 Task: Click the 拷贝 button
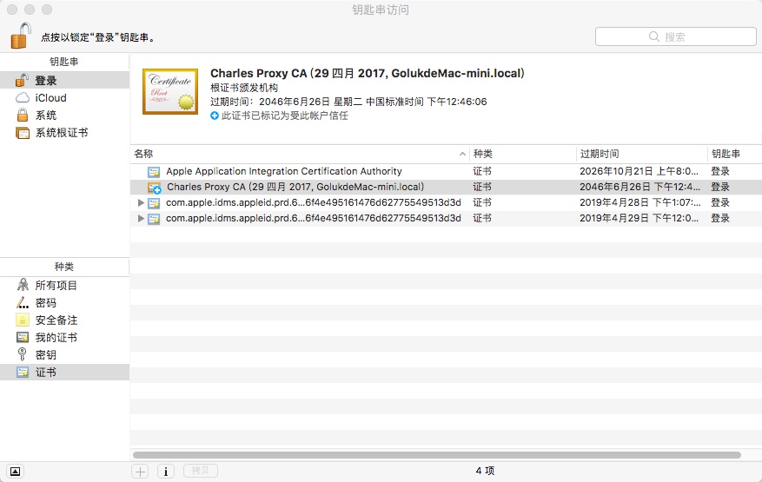tap(200, 471)
